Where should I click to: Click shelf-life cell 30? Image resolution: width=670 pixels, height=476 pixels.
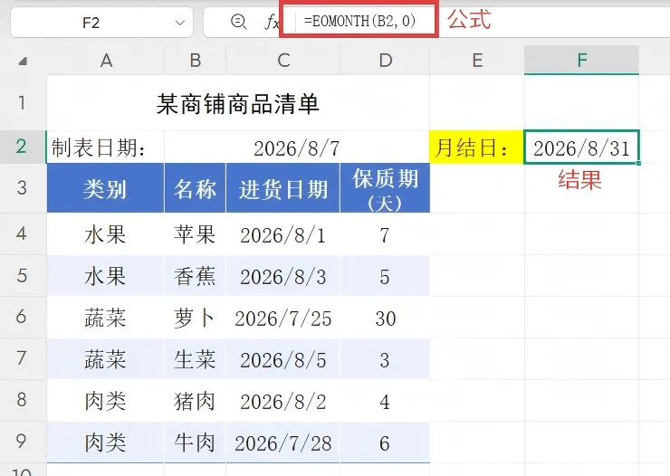point(385,318)
